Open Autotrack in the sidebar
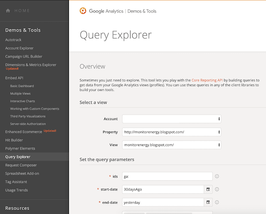266x214 pixels. pos(13,40)
